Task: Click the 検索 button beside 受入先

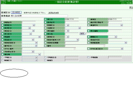Action: tap(82, 34)
